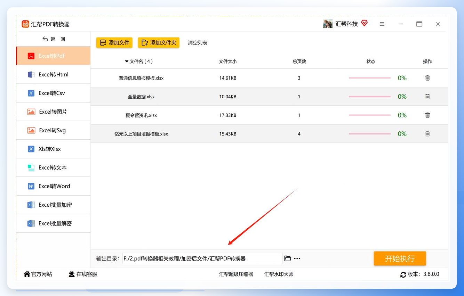464x296 pixels.
Task: Open the Excel转Csv mode
Action: tap(53, 93)
